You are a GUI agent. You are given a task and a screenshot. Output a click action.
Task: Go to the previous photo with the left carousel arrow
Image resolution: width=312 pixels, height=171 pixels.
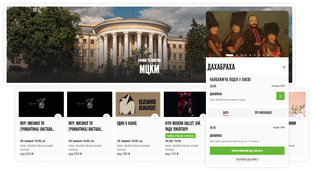pyautogui.click(x=208, y=31)
